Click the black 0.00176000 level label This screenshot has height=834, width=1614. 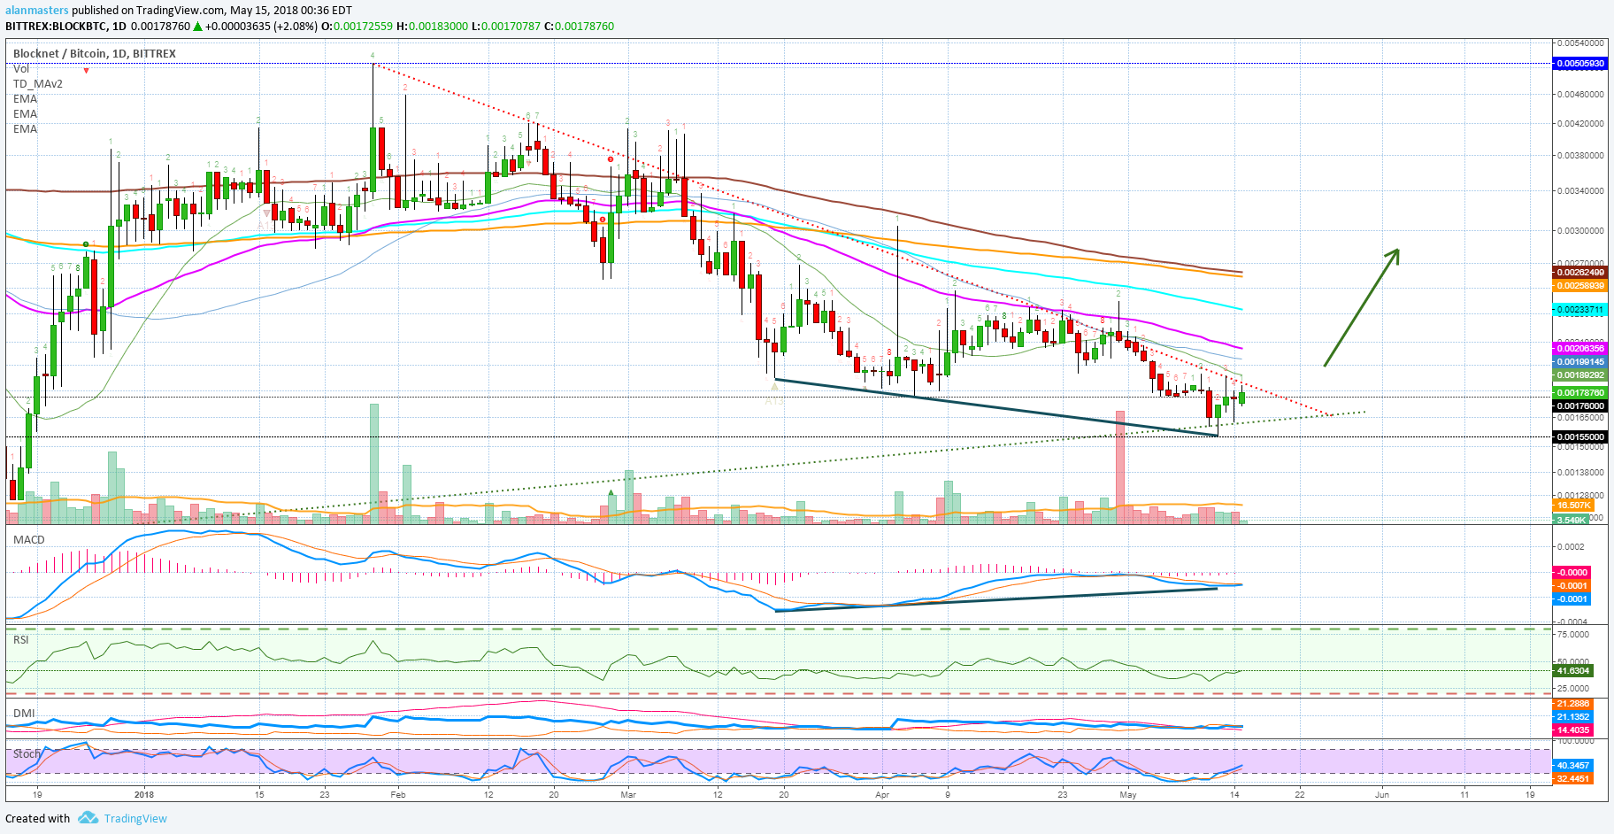pos(1580,406)
